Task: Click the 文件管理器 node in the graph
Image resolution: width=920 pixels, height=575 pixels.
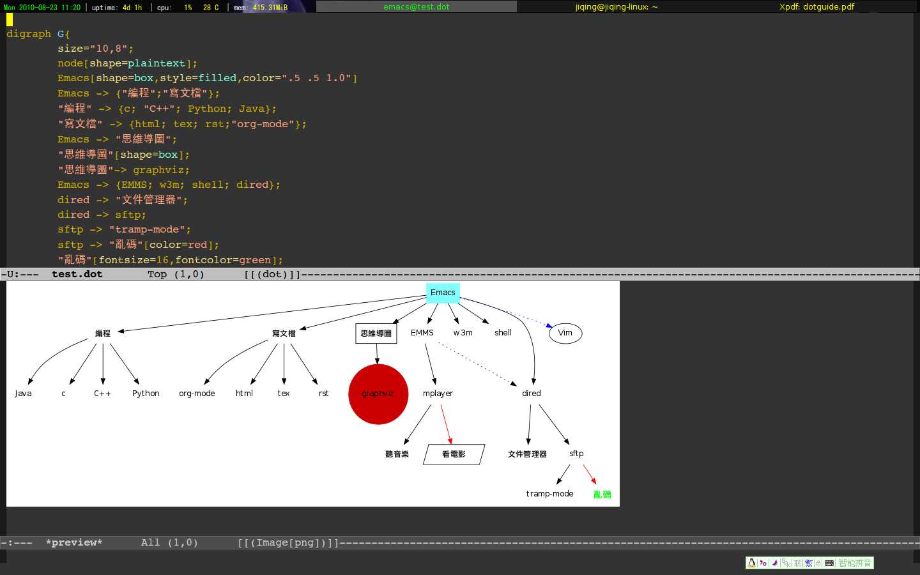Action: click(x=527, y=454)
